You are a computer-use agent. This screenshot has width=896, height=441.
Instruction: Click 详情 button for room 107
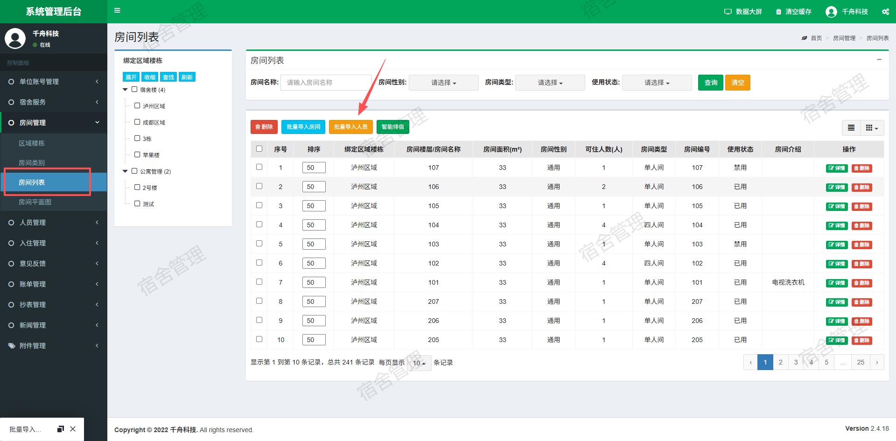837,168
